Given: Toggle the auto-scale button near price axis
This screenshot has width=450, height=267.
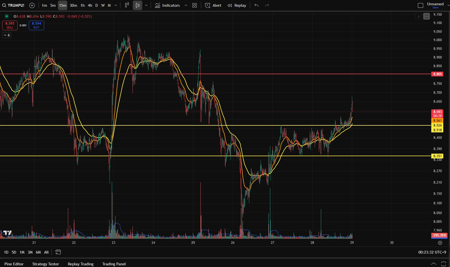Looking at the screenshot, I should coord(427,17).
